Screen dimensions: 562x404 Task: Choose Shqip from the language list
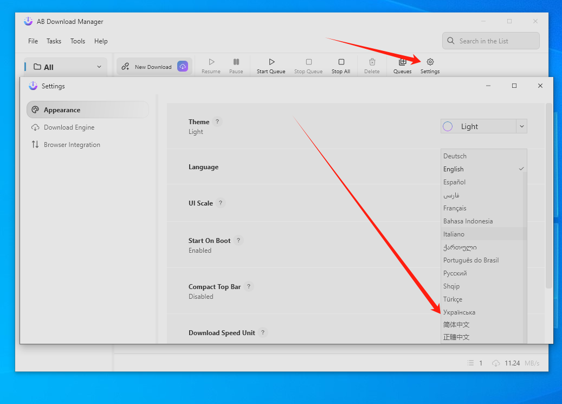coord(482,286)
